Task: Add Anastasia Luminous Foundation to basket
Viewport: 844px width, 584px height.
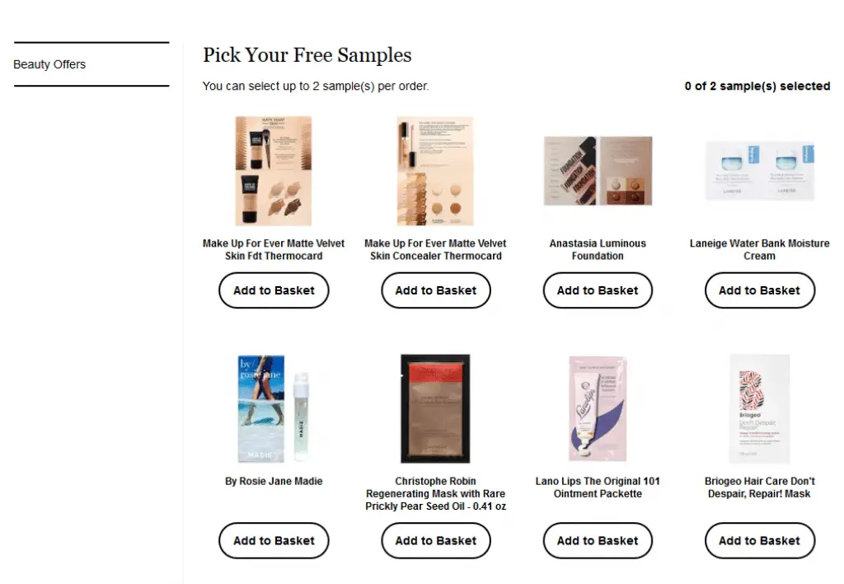Action: 598,290
